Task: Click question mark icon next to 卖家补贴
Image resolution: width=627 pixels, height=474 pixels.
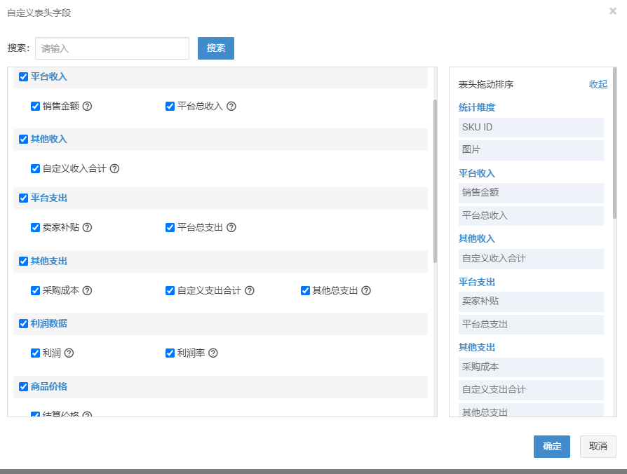Action: click(87, 227)
